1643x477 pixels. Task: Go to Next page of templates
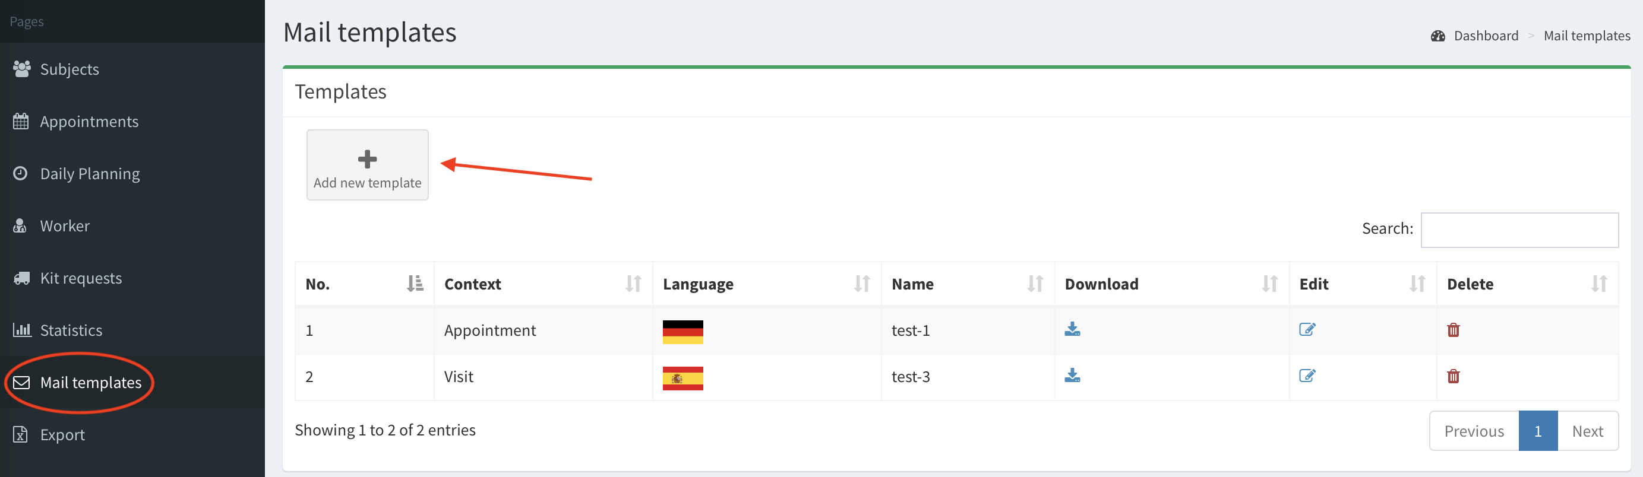[x=1587, y=431]
